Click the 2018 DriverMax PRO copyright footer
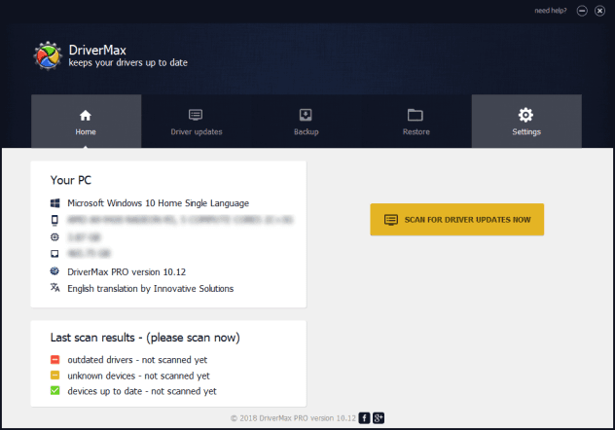 [293, 418]
